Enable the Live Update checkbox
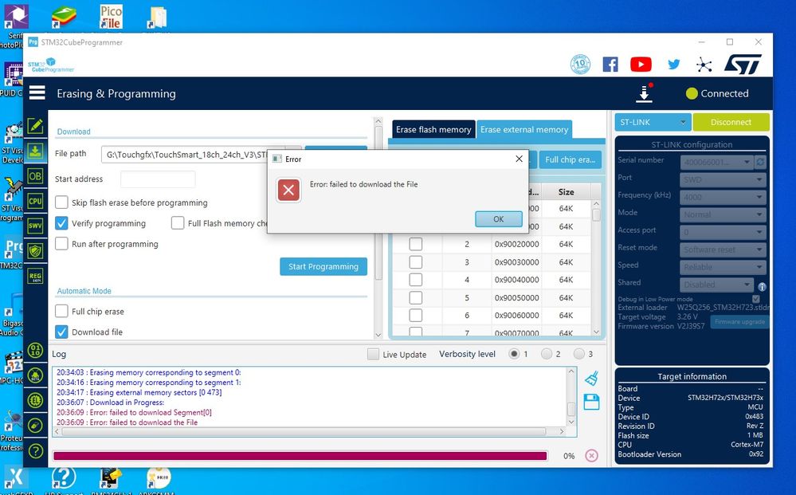The height and width of the screenshot is (495, 796). pyautogui.click(x=373, y=354)
